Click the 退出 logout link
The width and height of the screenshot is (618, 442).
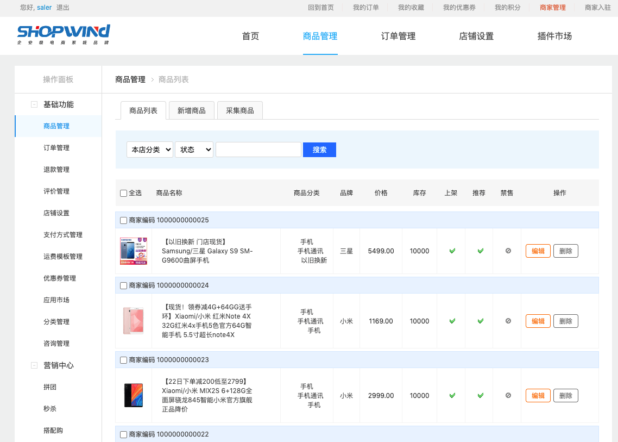point(62,8)
